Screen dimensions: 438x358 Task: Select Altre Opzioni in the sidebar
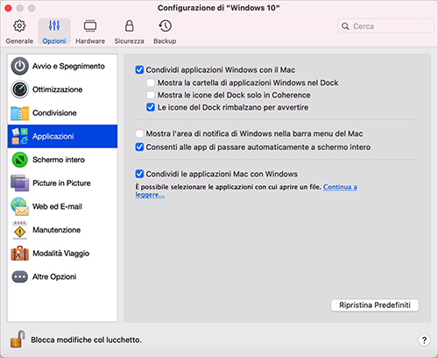tap(54, 276)
